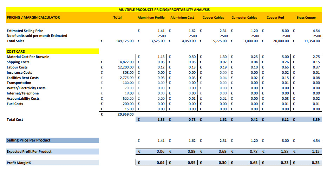Select the Total column header
334x171 pixels.
tap(117, 18)
